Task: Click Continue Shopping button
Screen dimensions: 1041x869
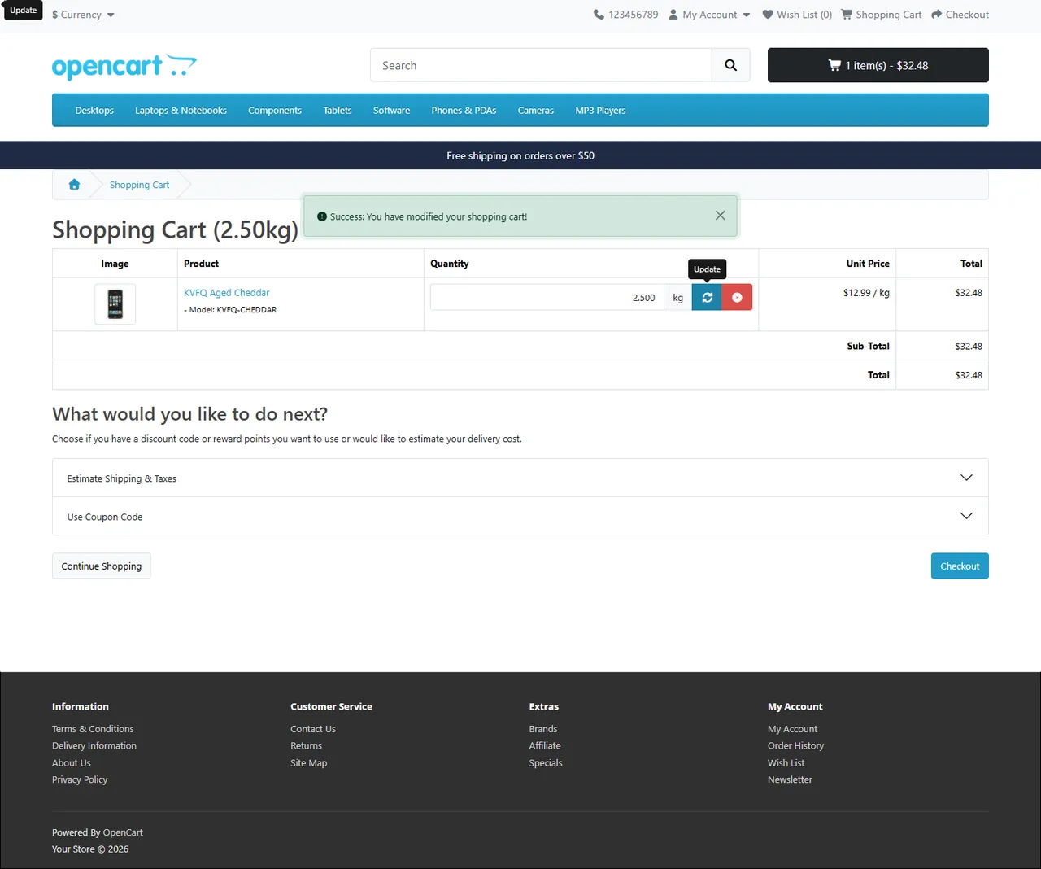Action: pyautogui.click(x=102, y=566)
